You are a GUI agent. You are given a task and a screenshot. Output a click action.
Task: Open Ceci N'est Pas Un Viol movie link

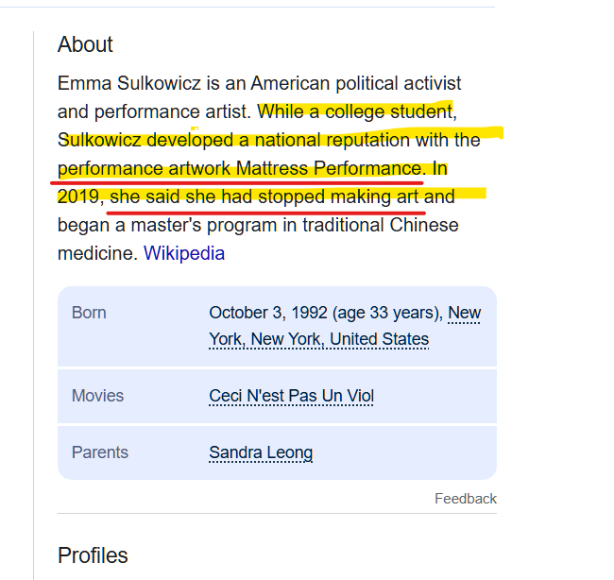[291, 396]
